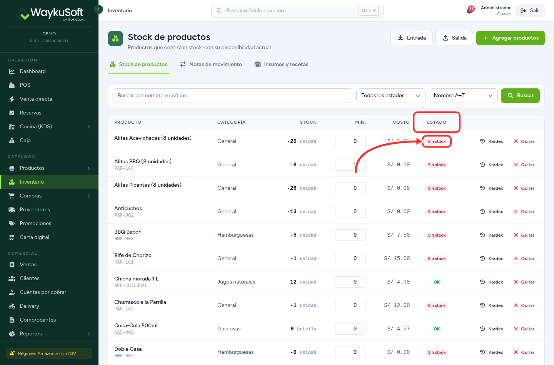Open the Todos los estados filter dropdown

391,96
